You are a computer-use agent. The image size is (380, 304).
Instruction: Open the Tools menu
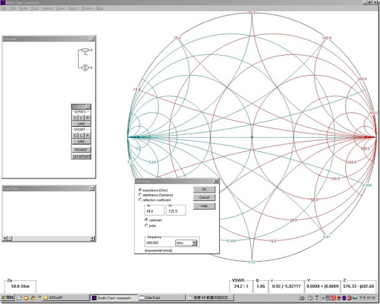tap(35, 8)
